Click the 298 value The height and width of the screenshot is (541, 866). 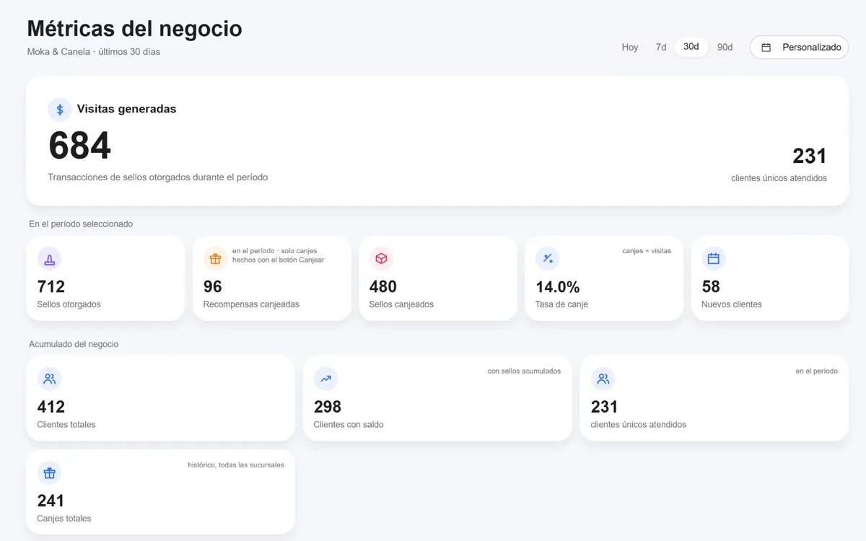328,407
